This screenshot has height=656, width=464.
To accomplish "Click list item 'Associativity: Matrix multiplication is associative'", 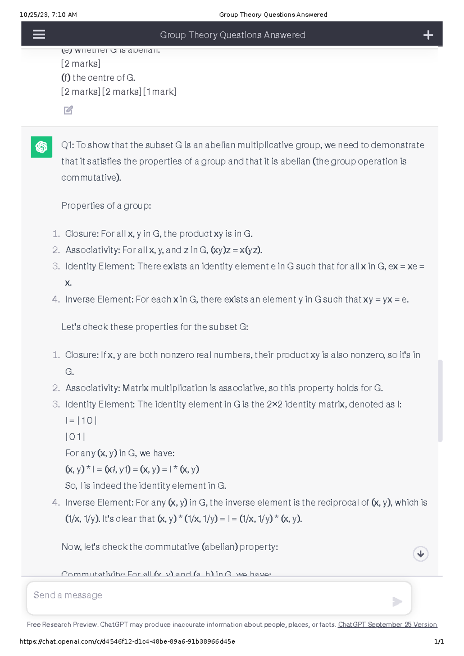I will [x=224, y=388].
